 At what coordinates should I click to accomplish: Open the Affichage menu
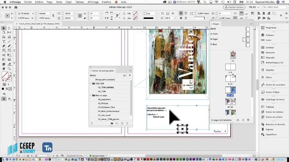point(93,2)
